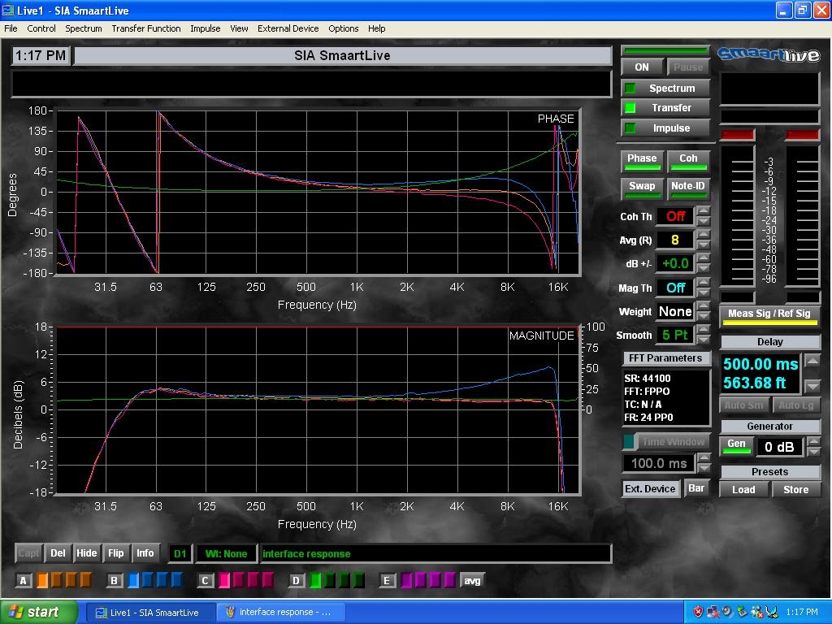Open the File menu
Viewport: 832px width, 624px height.
pyautogui.click(x=11, y=28)
